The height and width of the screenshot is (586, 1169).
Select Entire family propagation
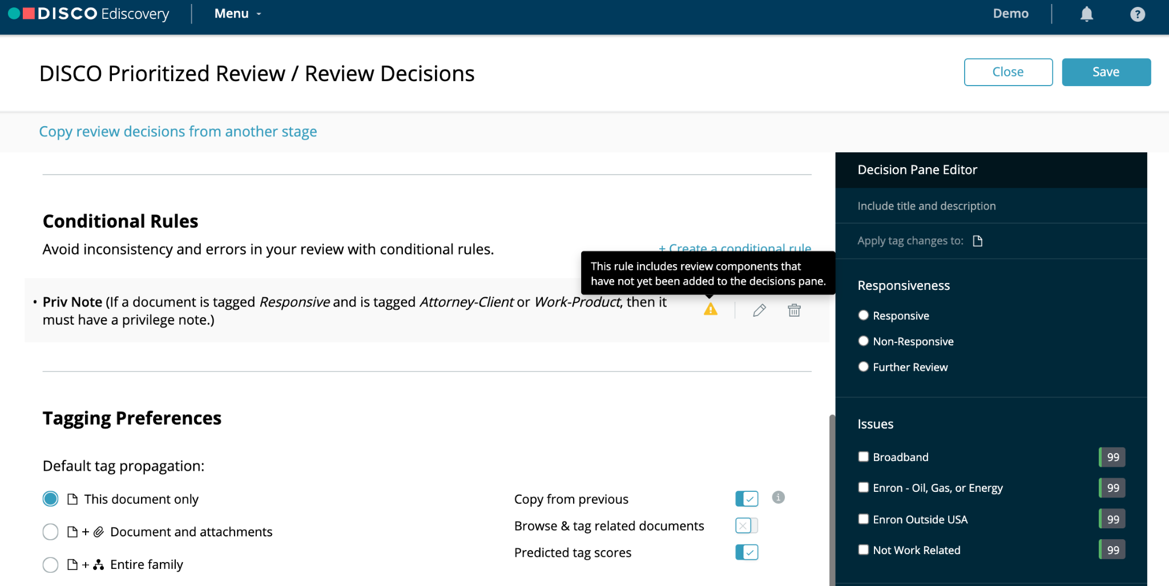coord(50,565)
